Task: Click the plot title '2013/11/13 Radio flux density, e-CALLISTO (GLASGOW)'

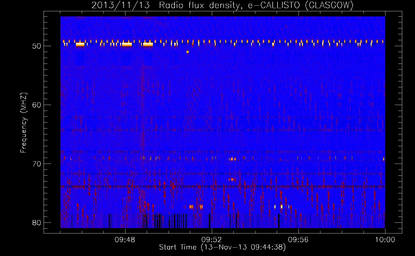Action: pos(222,5)
